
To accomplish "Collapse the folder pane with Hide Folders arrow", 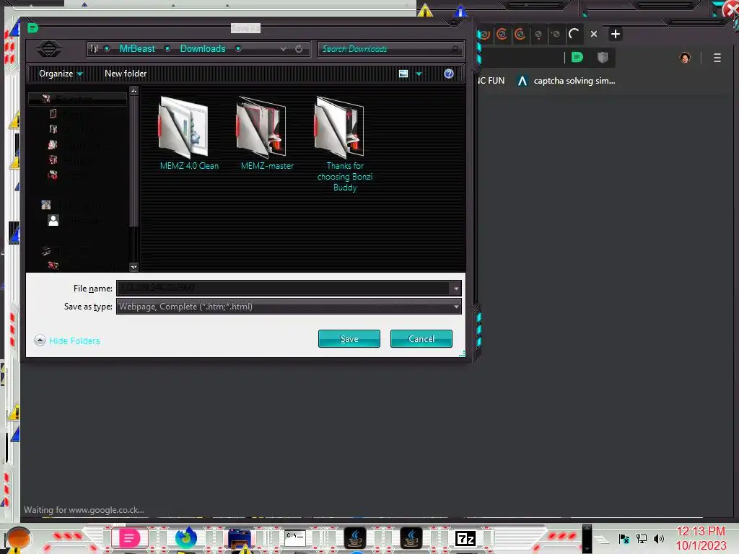I will point(40,340).
